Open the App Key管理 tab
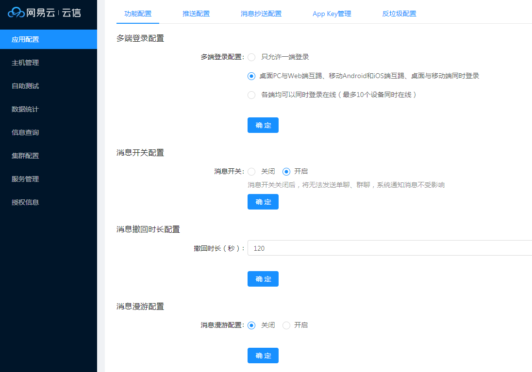532x372 pixels. [332, 14]
